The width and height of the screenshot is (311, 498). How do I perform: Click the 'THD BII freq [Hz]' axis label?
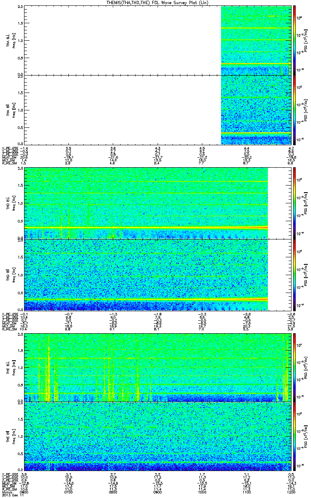(11, 274)
